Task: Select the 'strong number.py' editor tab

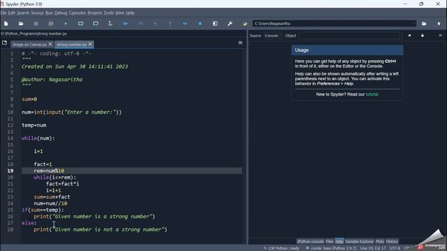Action: click(71, 45)
